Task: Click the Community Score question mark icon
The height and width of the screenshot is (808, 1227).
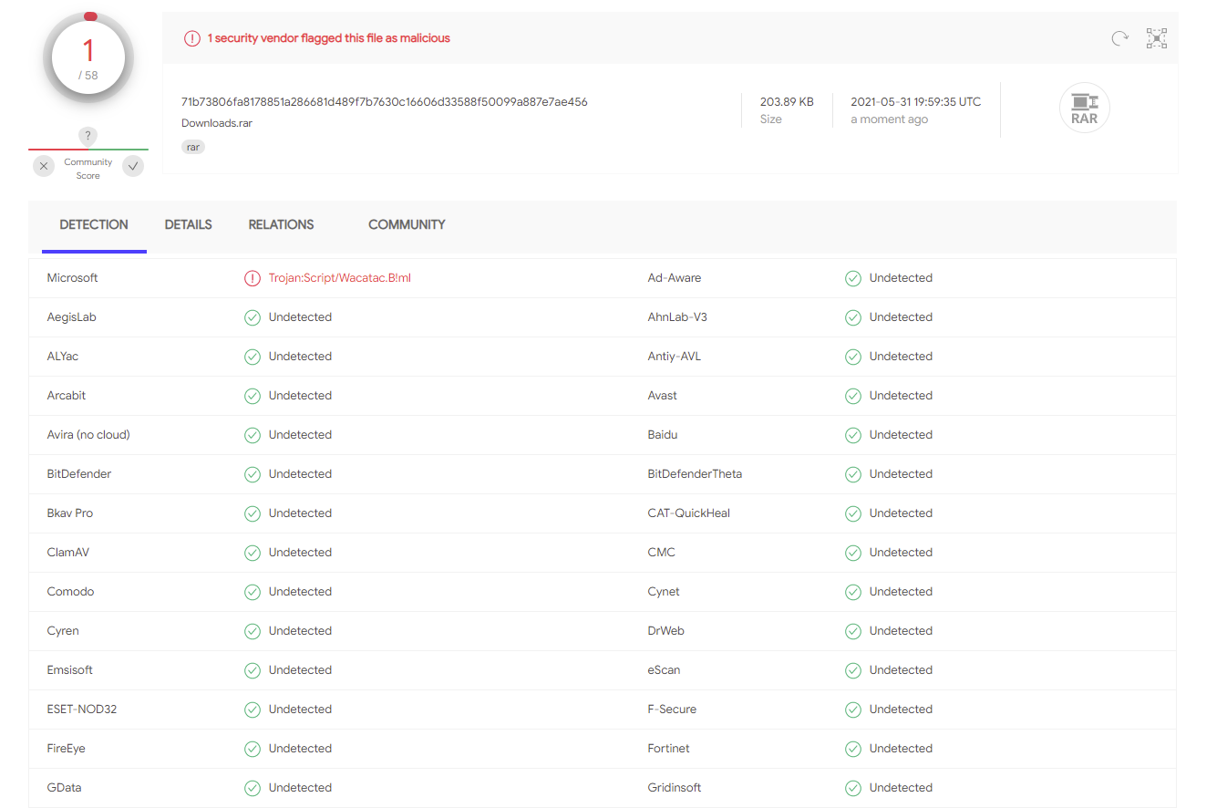Action: (88, 136)
